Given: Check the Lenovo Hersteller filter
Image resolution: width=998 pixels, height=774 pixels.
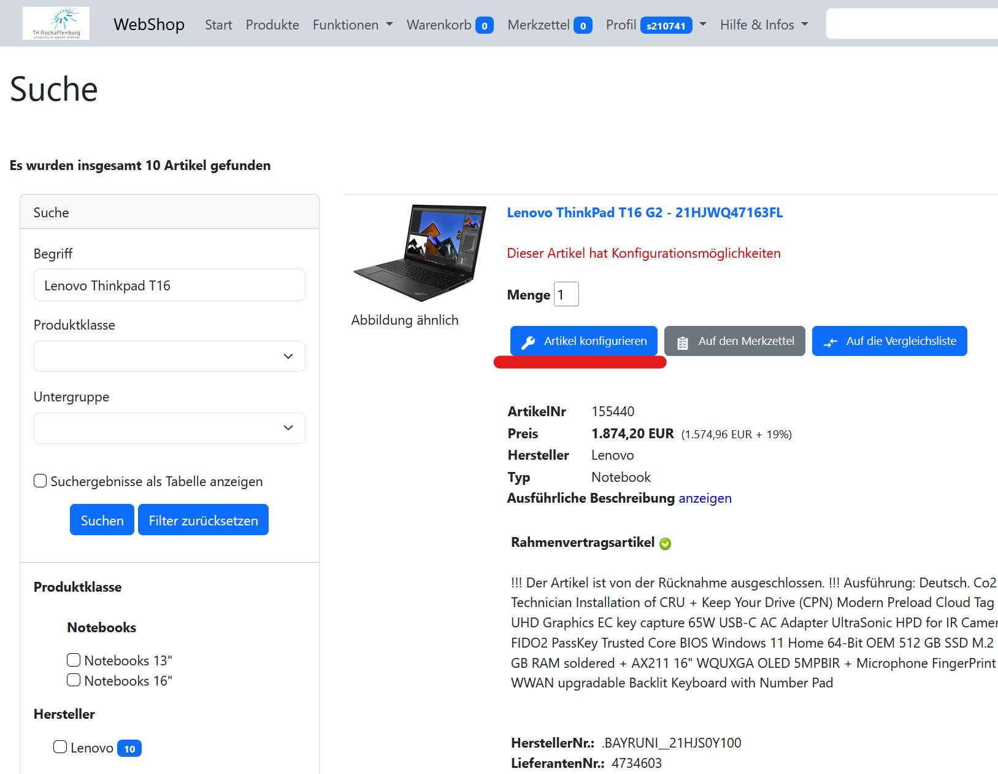Looking at the screenshot, I should [x=60, y=747].
